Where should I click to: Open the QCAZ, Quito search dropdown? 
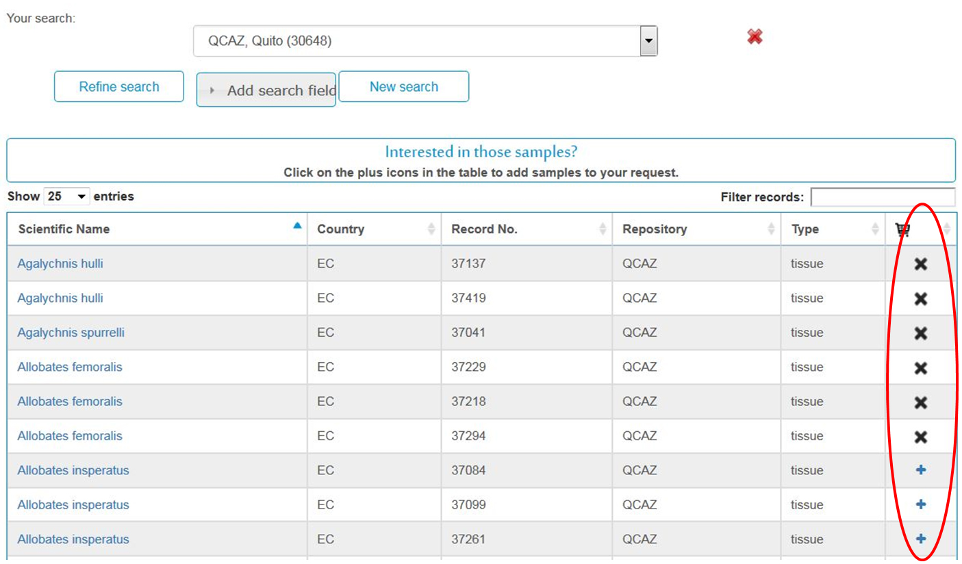click(x=648, y=42)
